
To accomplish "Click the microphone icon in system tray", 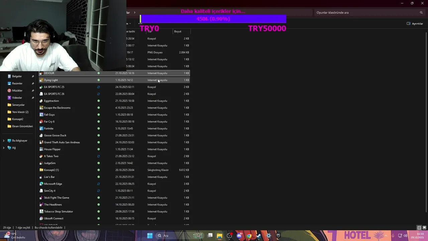I will point(393,236).
